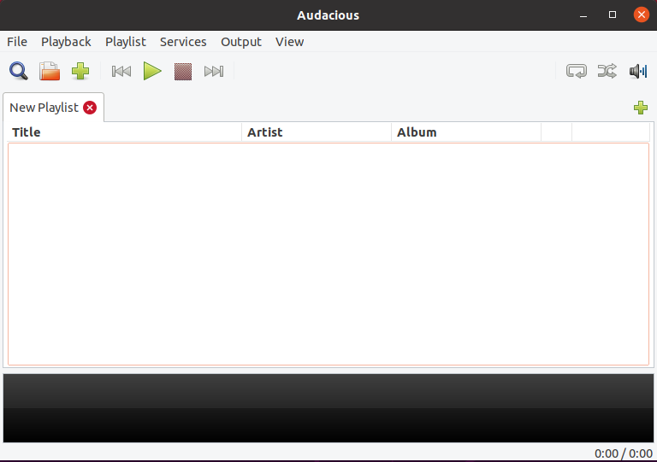Open the volume control speaker icon
The width and height of the screenshot is (657, 462).
click(638, 71)
